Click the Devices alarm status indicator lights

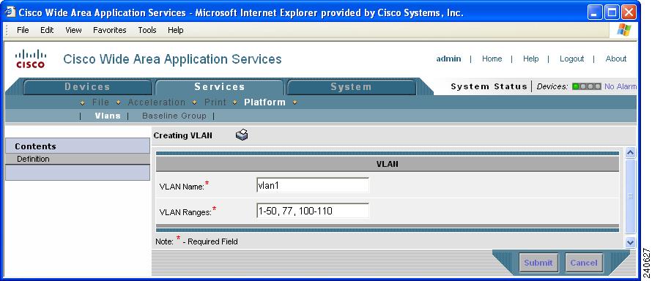(x=586, y=86)
